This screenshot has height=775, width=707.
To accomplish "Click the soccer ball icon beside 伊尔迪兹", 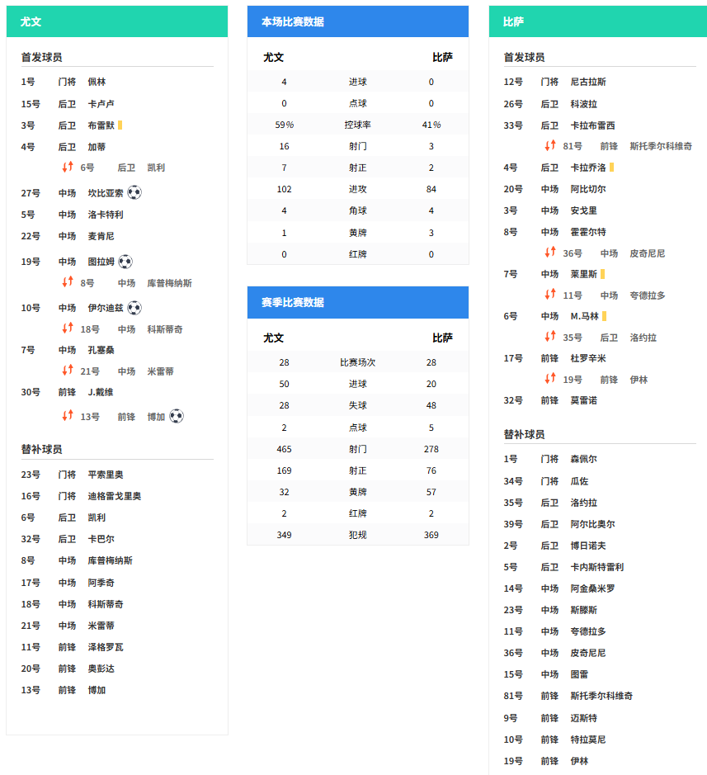I will tap(134, 308).
